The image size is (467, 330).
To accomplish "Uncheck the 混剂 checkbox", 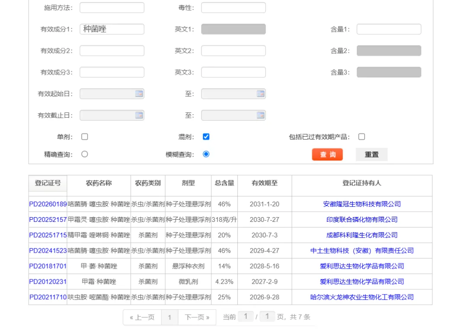I will coord(206,136).
